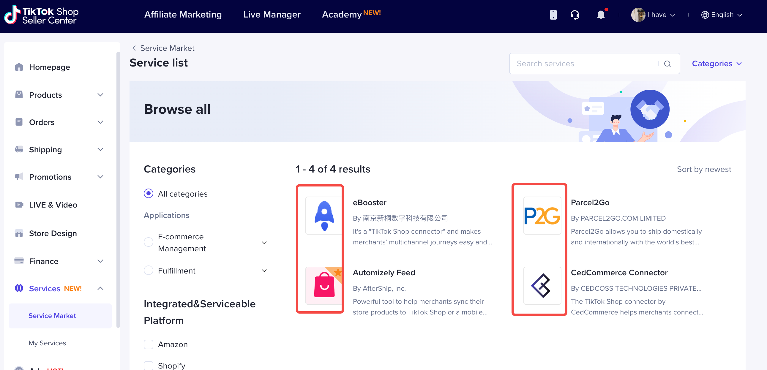Click the Store Design storefront icon

19,233
